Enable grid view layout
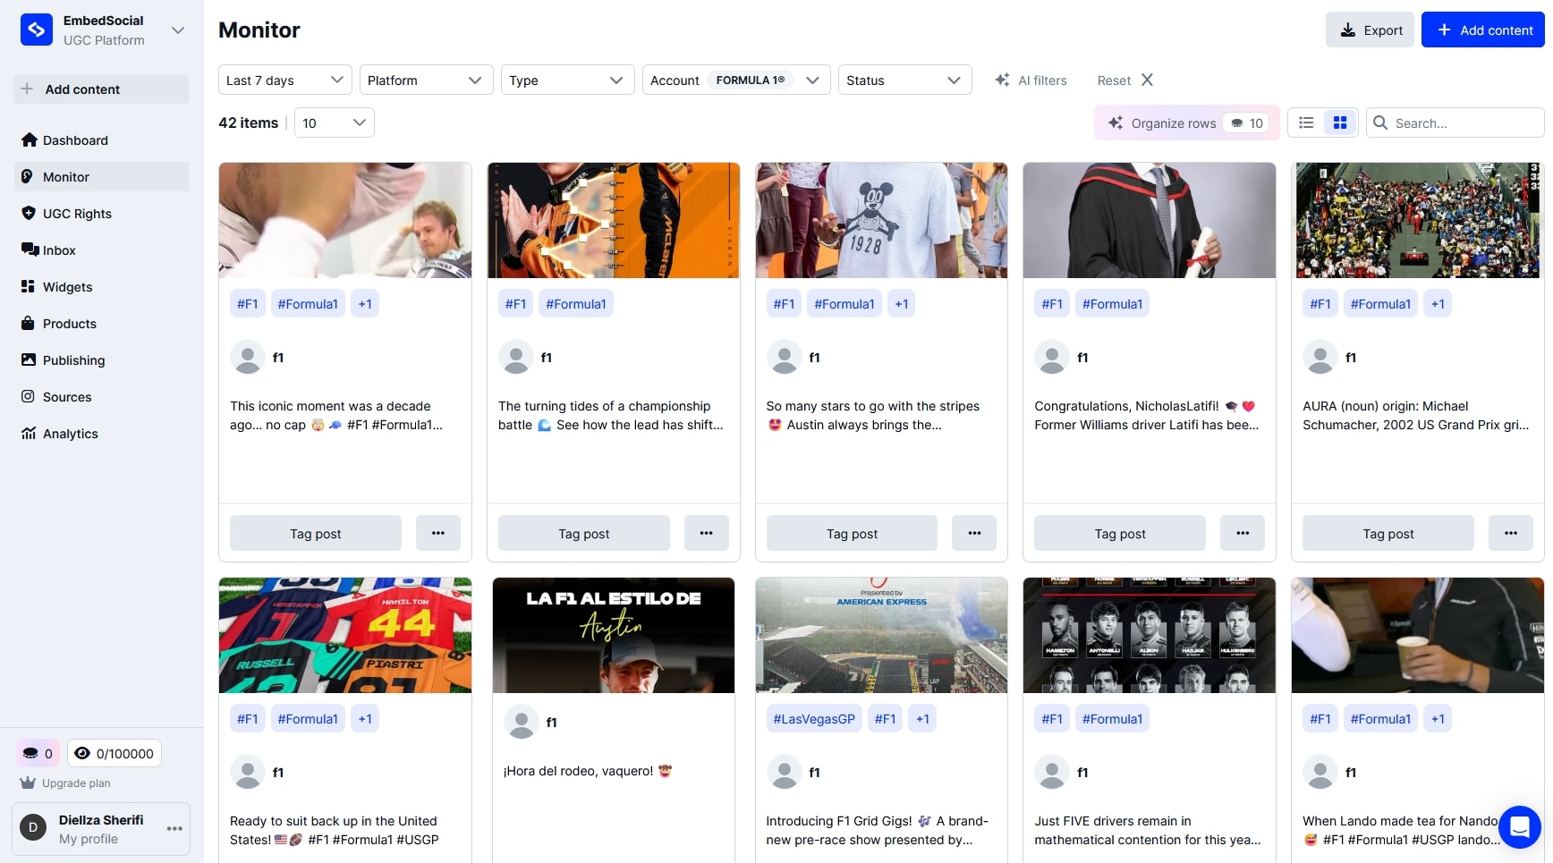1553x863 pixels. pos(1339,123)
